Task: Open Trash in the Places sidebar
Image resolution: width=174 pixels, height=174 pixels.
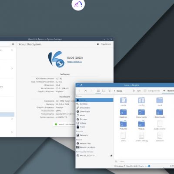Action: point(94,127)
